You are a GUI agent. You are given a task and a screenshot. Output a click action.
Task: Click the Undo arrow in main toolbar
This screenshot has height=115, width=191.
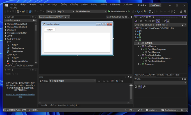pyautogui.click(x=35, y=12)
